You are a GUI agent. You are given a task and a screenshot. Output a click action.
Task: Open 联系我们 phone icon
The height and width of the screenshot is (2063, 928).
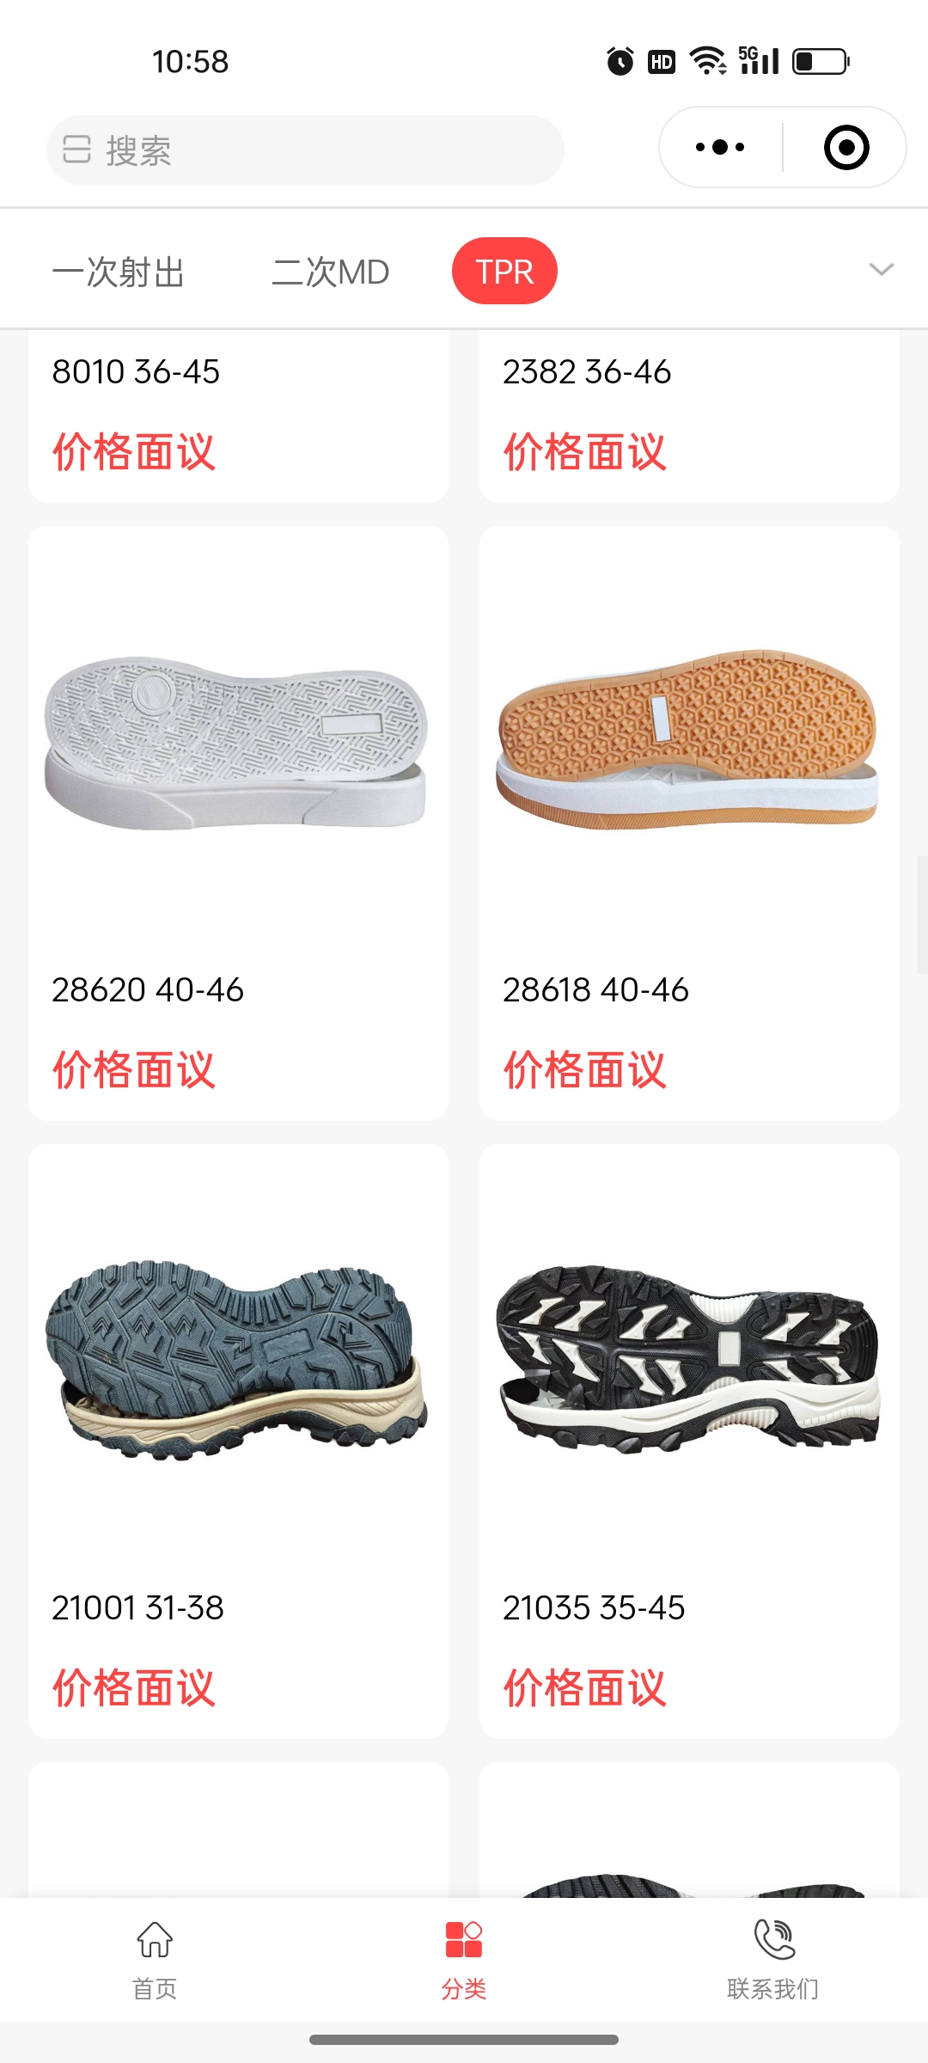(x=774, y=1939)
